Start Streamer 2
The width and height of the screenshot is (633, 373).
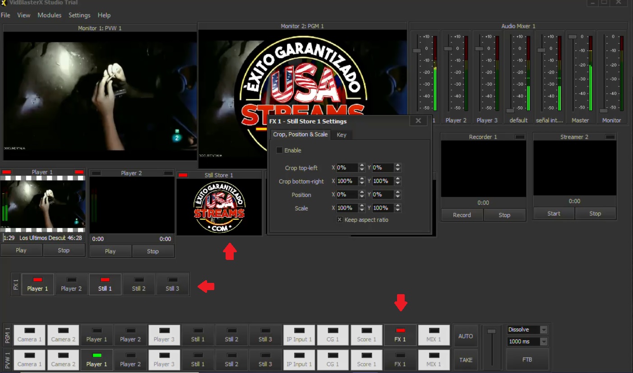point(554,214)
